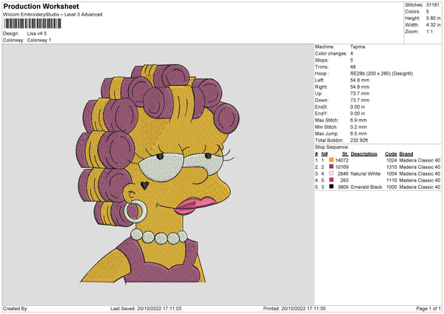Click the Trims value 48
The width and height of the screenshot is (444, 314).
(x=353, y=67)
